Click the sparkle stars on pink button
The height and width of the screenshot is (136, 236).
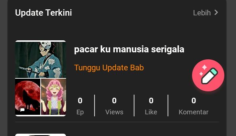tap(203, 70)
